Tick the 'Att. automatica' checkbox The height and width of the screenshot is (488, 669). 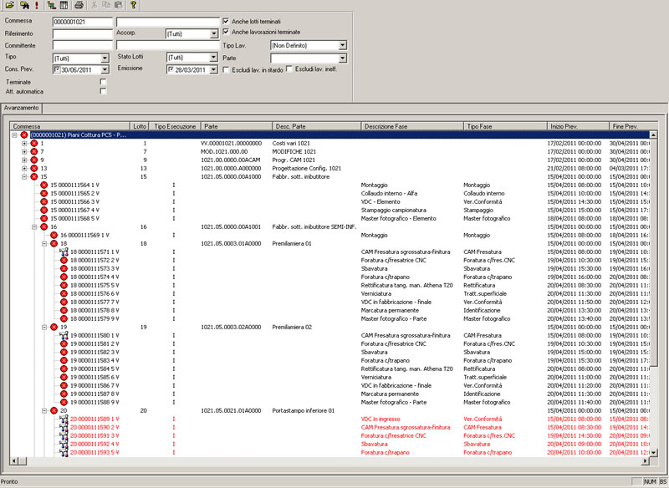click(x=103, y=91)
